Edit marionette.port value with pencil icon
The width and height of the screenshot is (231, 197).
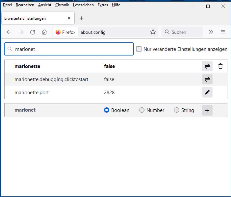tap(207, 92)
